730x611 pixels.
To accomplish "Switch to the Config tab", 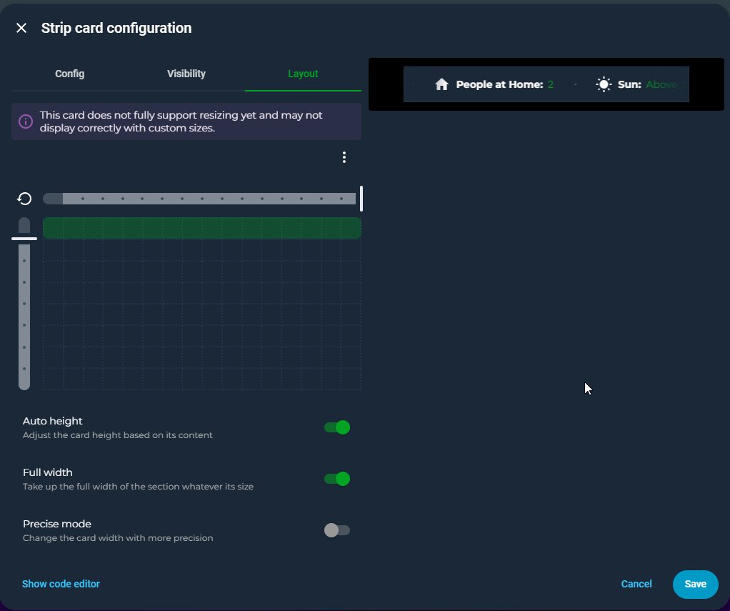I will [x=70, y=74].
